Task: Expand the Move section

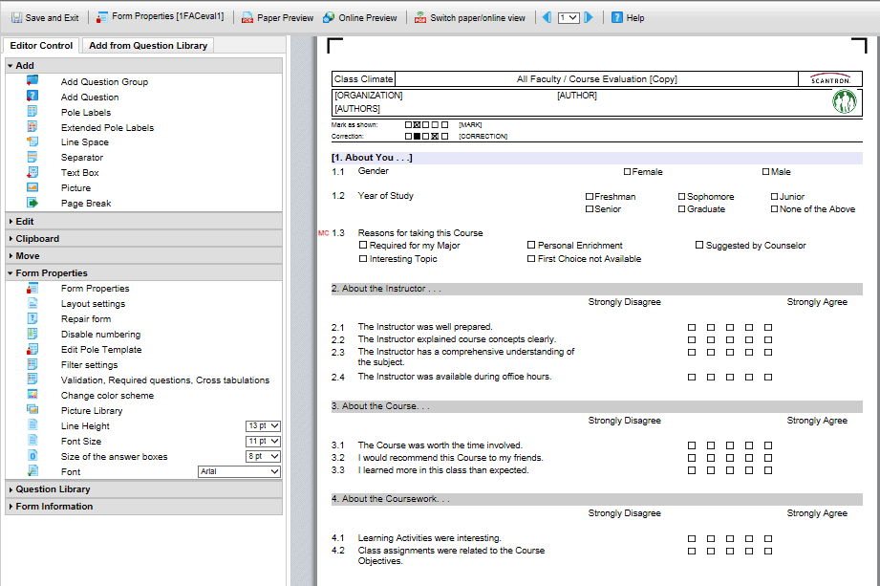Action: pyautogui.click(x=143, y=256)
